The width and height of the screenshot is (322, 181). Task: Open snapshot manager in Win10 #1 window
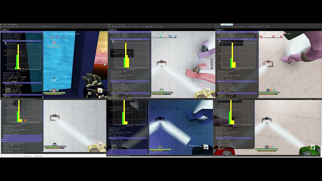pos(35,27)
